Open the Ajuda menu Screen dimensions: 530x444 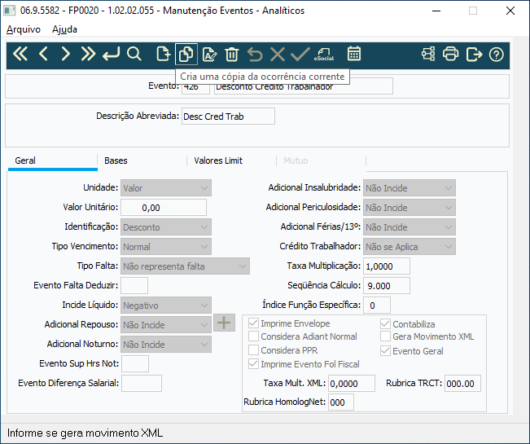[x=64, y=29]
